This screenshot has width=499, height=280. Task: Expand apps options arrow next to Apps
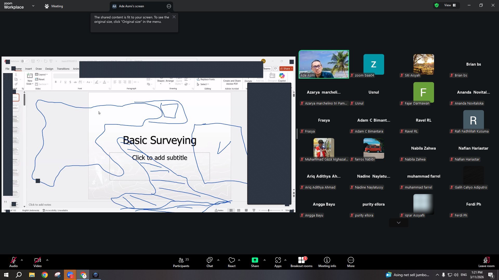(285, 260)
